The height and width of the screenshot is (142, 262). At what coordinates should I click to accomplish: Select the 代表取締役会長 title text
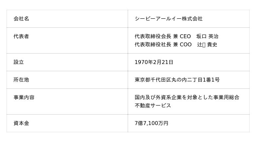pyautogui.click(x=153, y=37)
